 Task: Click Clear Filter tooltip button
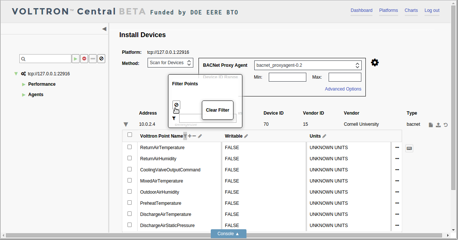point(217,110)
